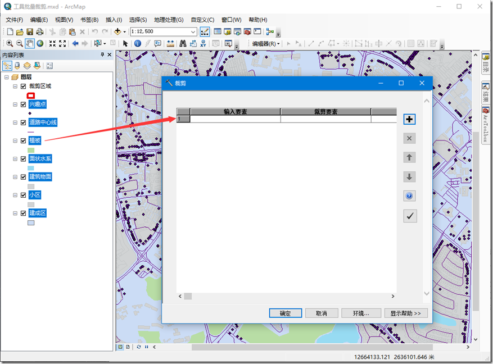
Task: Open the 编辑(E) menu
Action: tap(39, 20)
